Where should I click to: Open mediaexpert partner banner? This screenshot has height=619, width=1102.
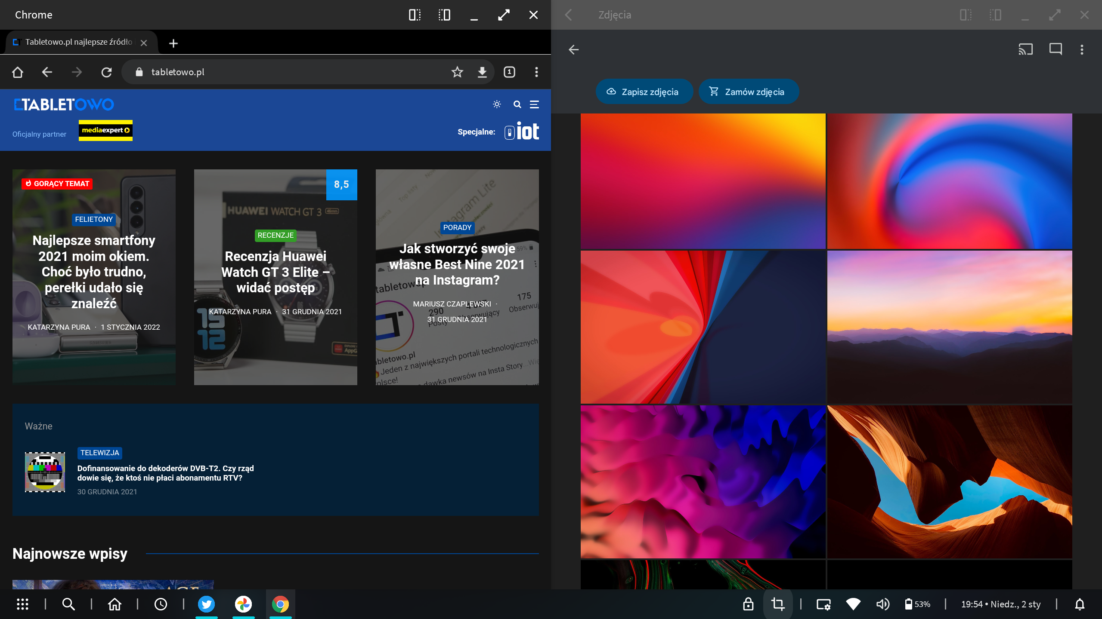pos(105,130)
